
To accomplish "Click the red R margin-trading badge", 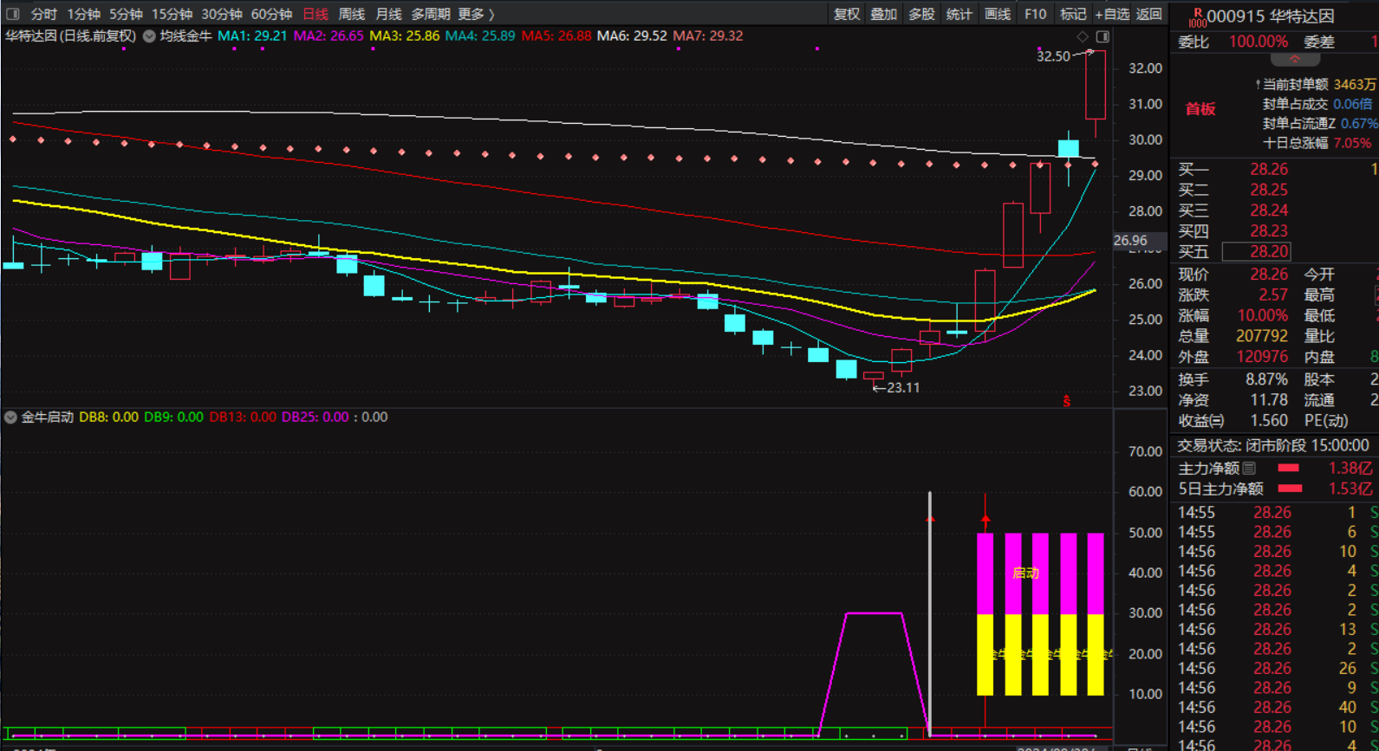I will (1197, 16).
